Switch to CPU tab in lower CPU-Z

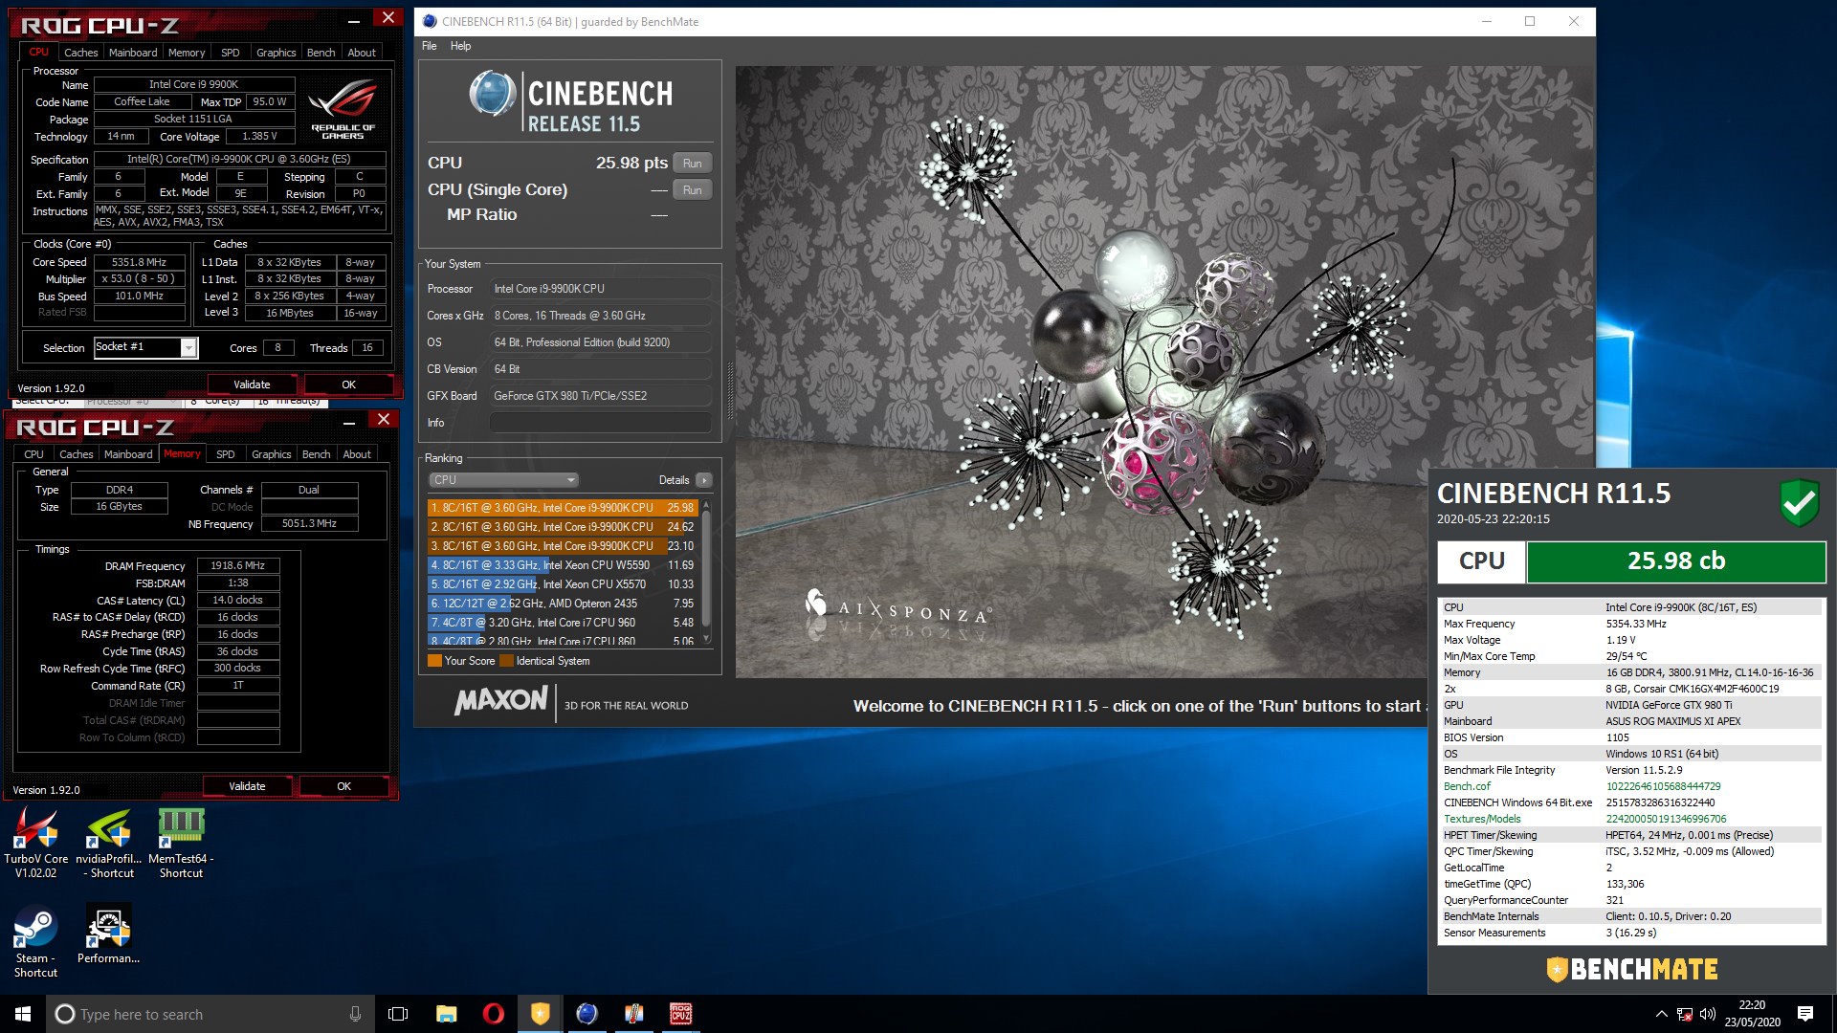click(x=33, y=454)
